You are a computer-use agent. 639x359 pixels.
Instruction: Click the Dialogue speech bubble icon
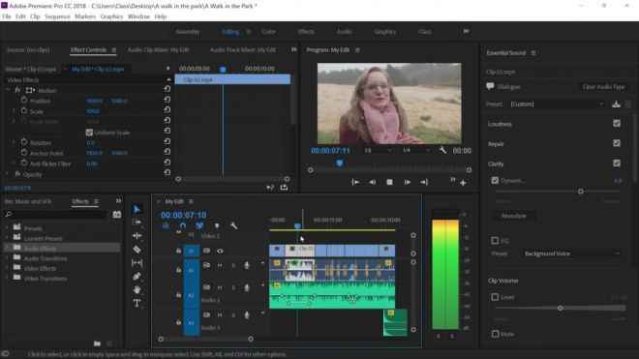(x=490, y=86)
